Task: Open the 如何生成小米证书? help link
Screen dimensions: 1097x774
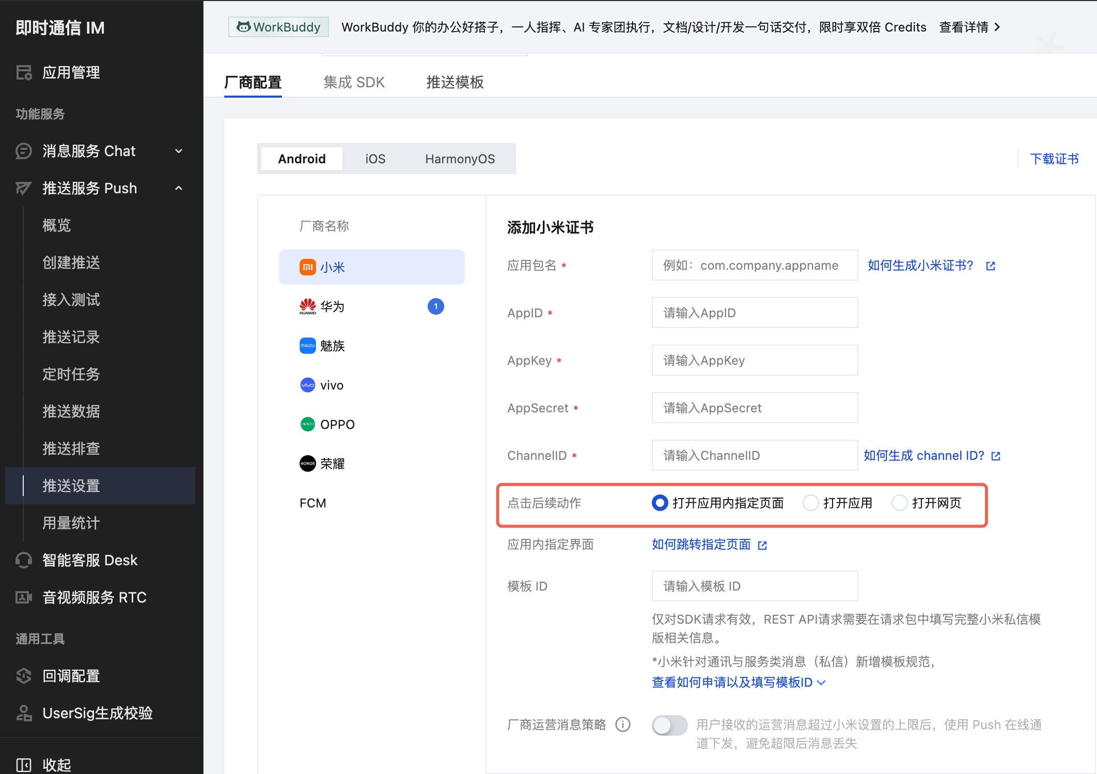Action: pos(920,266)
